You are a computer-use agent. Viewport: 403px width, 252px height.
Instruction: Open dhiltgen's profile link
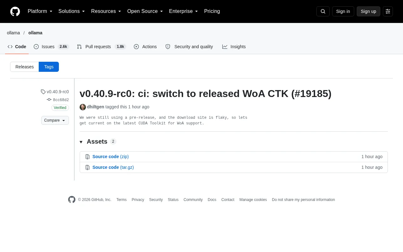tap(96, 107)
